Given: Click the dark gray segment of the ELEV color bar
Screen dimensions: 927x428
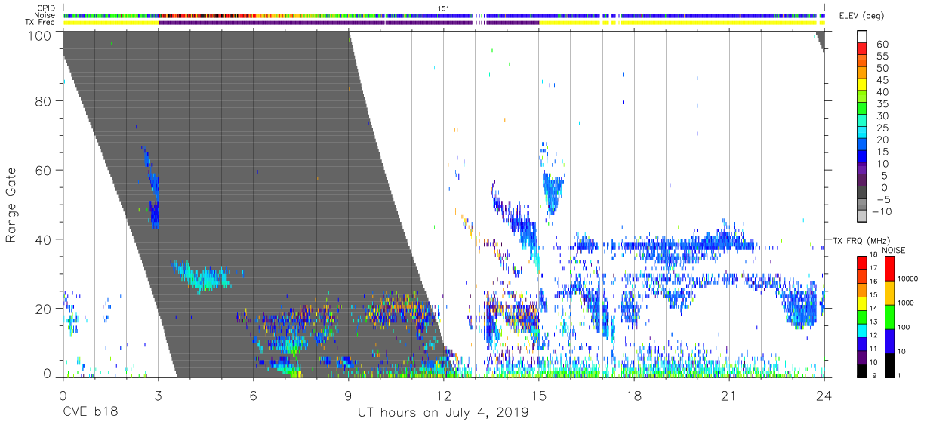Looking at the screenshot, I should [863, 193].
